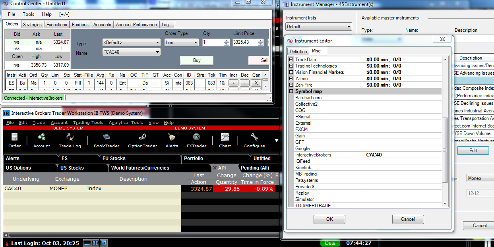
Task: Decrement ES order with minus button
Action: [245, 83]
